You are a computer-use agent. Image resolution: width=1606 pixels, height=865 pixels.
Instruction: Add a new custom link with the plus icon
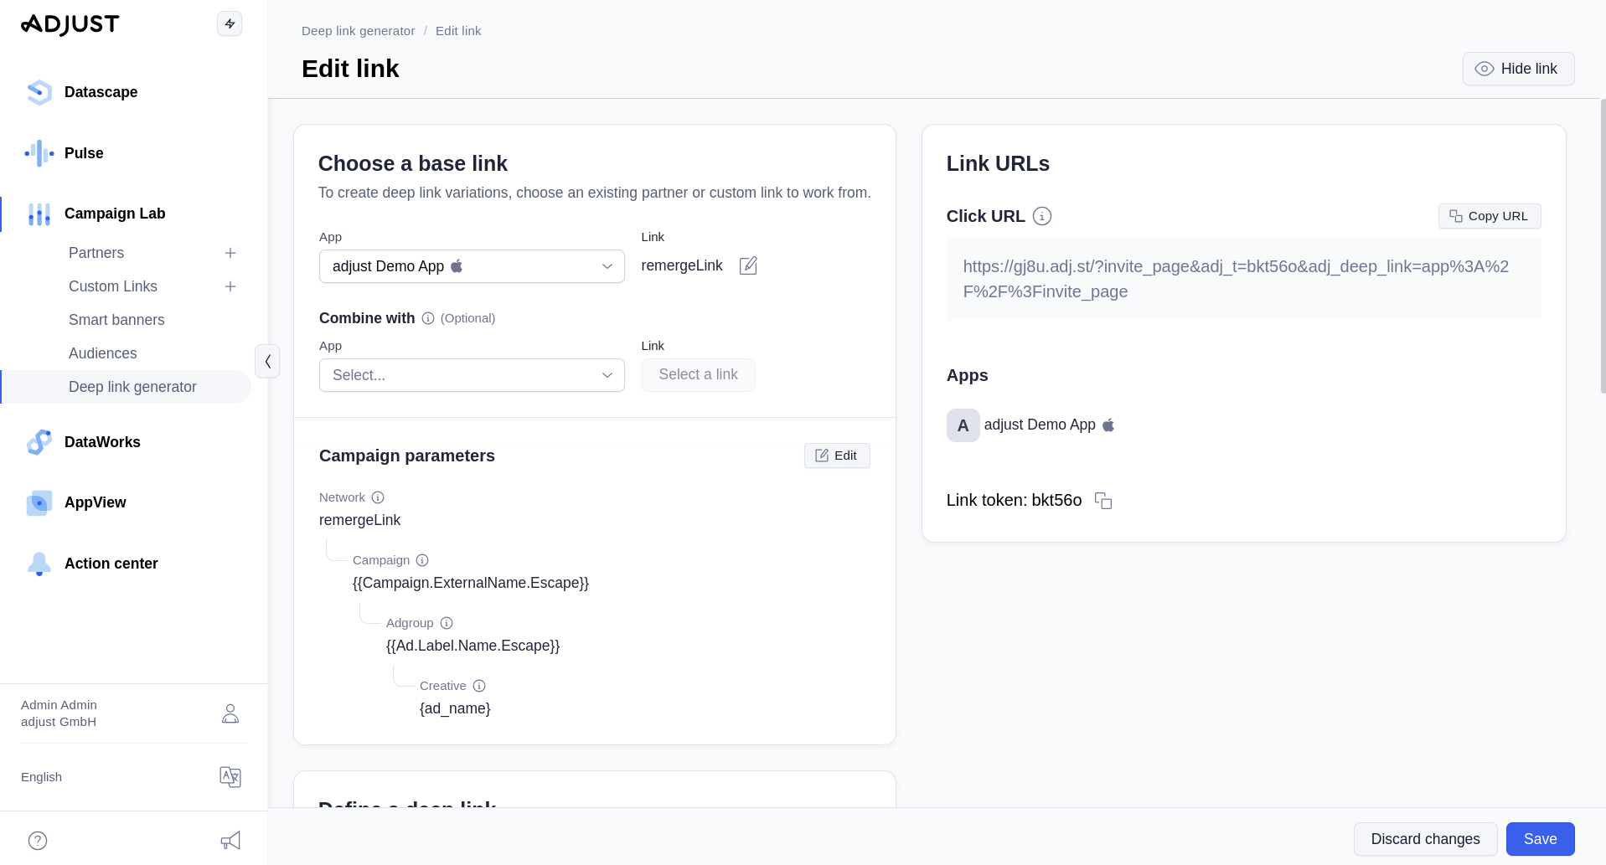coord(230,286)
